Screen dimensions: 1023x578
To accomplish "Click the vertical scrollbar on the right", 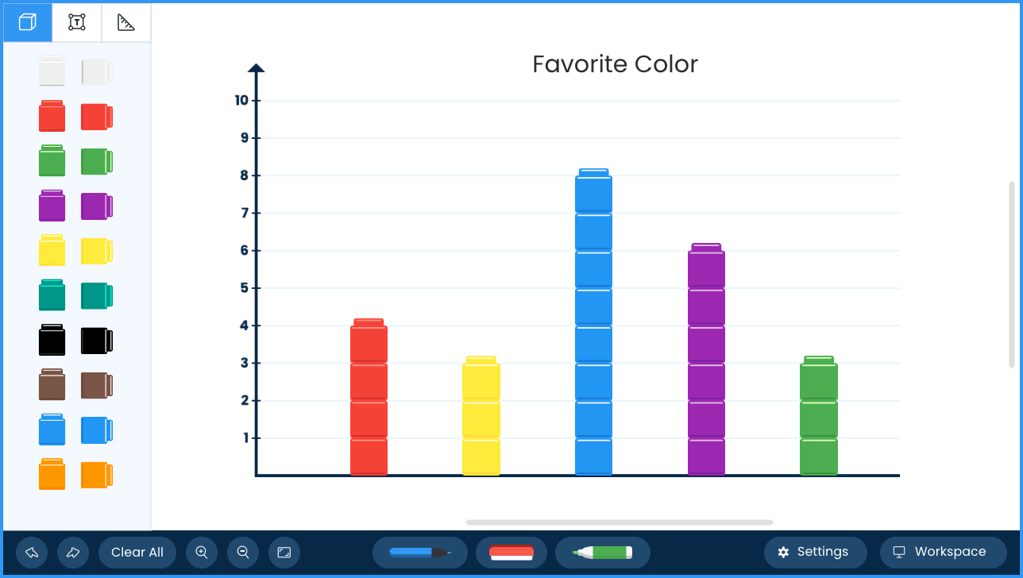I will coord(1012,274).
